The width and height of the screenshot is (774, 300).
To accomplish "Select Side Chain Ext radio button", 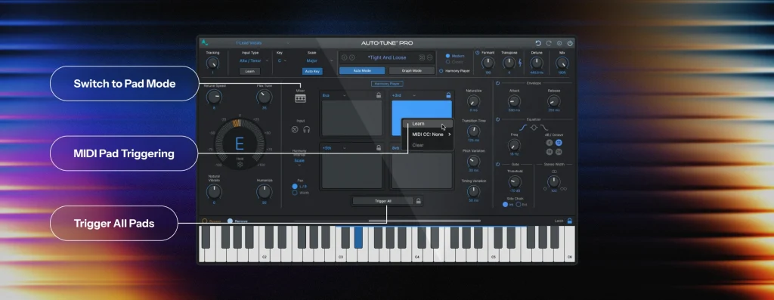I will click(519, 204).
